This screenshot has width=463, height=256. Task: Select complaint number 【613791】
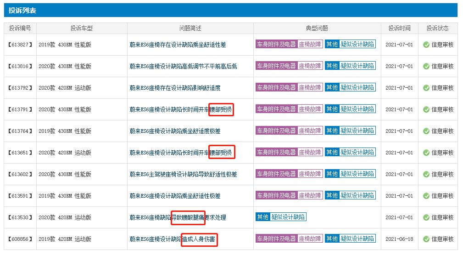click(20, 109)
